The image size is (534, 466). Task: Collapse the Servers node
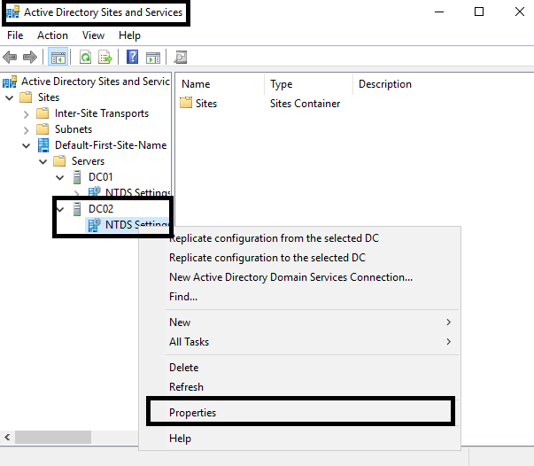click(43, 162)
